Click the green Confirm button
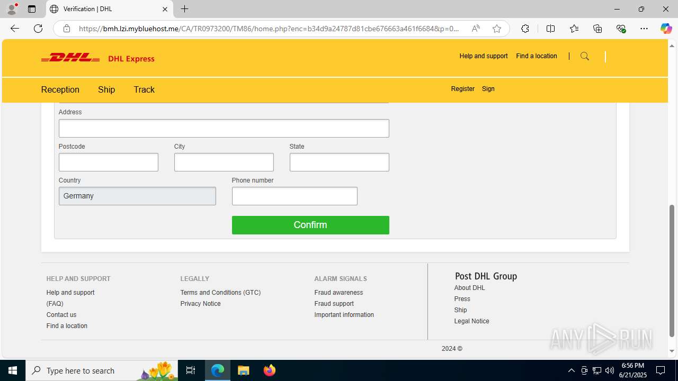 (310, 225)
